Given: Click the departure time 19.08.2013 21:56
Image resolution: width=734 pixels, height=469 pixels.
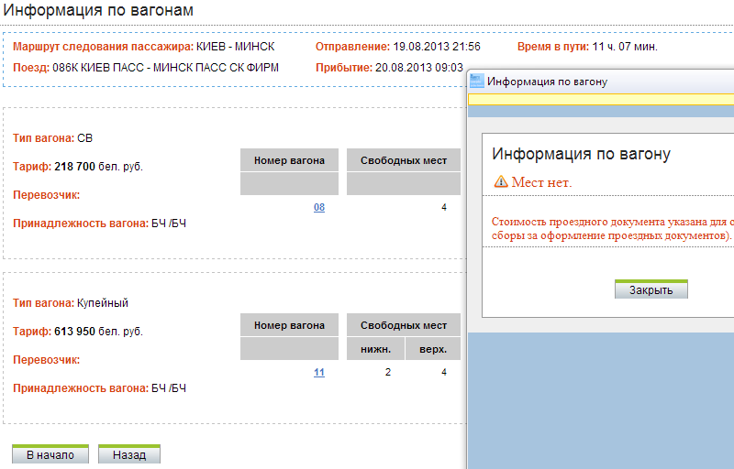Looking at the screenshot, I should click(x=437, y=47).
